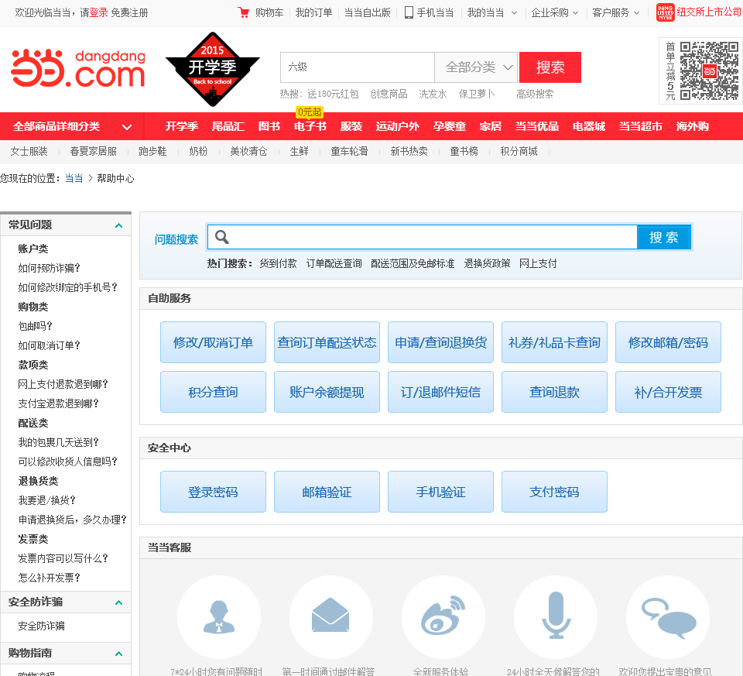The image size is (743, 676).
Task: Open the 运动户外 nav tab
Action: [x=398, y=126]
